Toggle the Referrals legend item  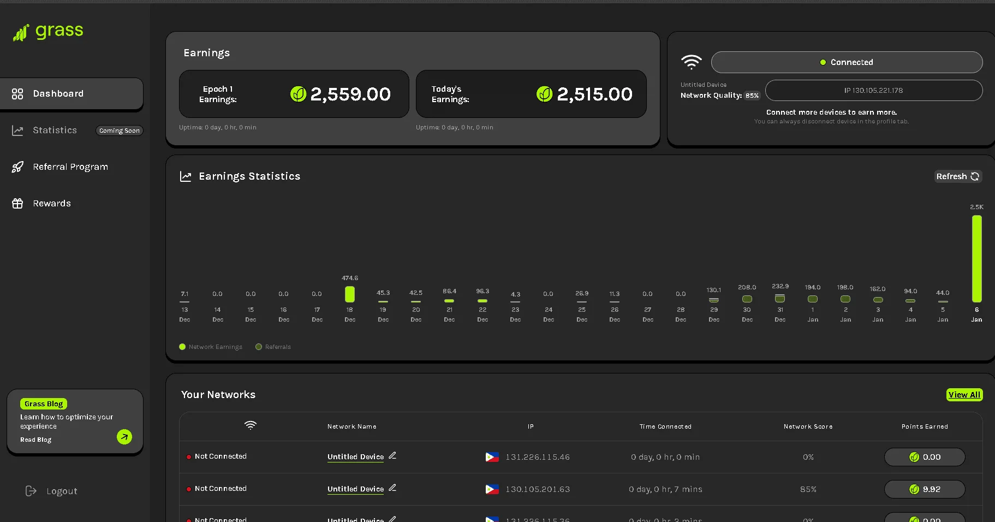(273, 347)
